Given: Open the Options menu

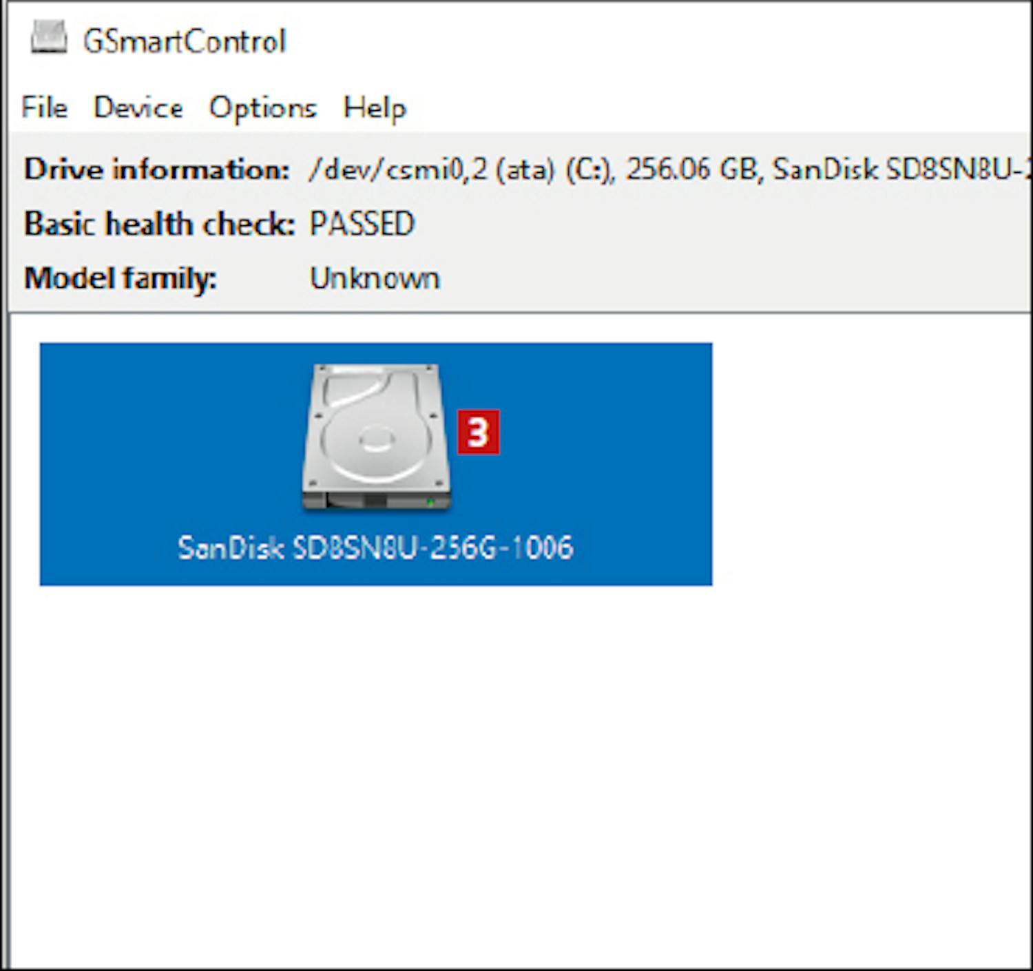Looking at the screenshot, I should [x=262, y=108].
